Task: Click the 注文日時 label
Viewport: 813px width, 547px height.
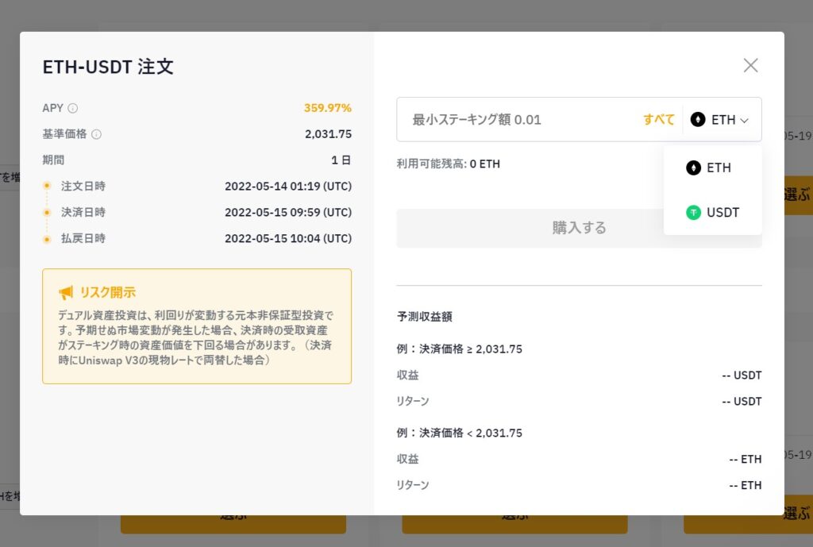Action: click(x=83, y=186)
